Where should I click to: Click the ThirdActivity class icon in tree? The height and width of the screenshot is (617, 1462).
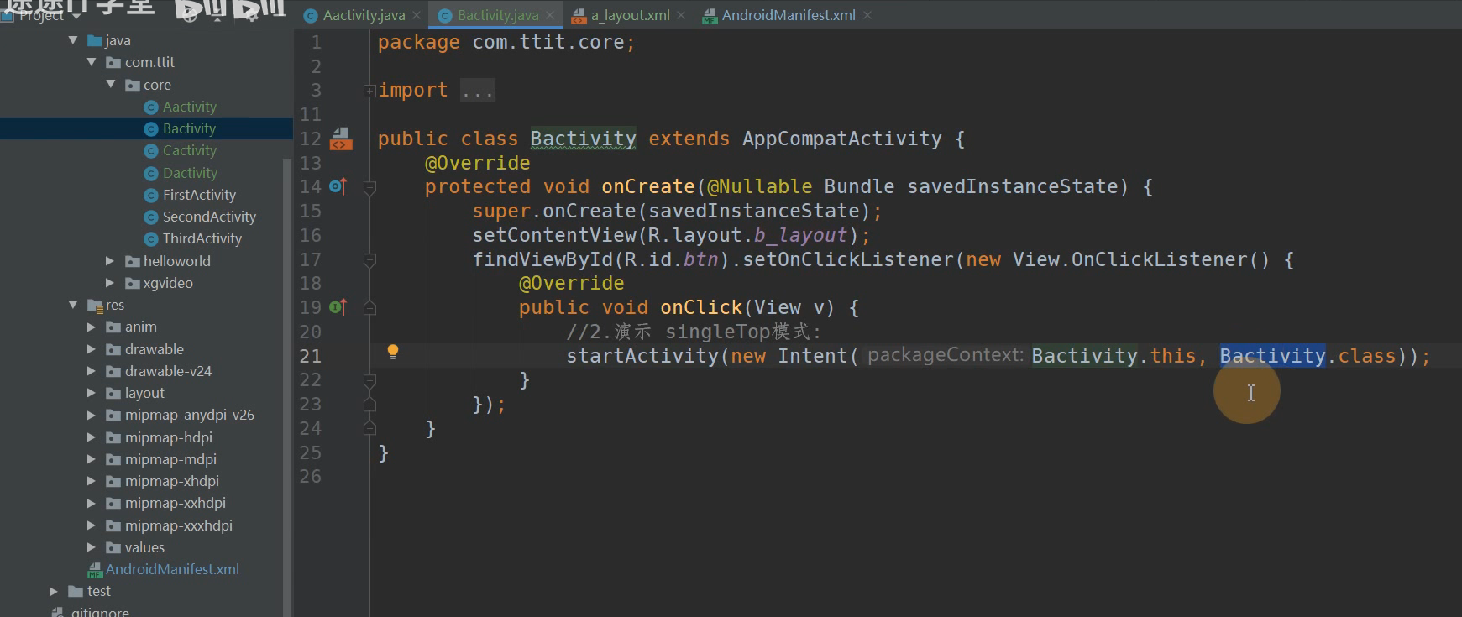151,239
